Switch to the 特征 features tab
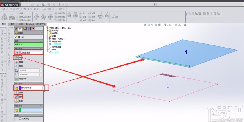This screenshot has height=122, width=244. [x=4, y=24]
